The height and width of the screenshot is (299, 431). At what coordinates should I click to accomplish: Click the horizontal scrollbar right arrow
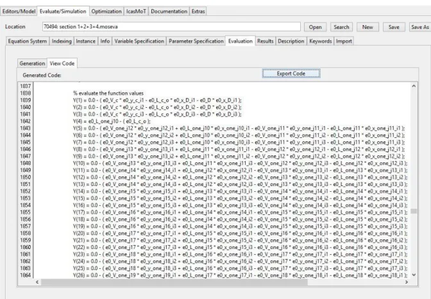tap(407, 282)
